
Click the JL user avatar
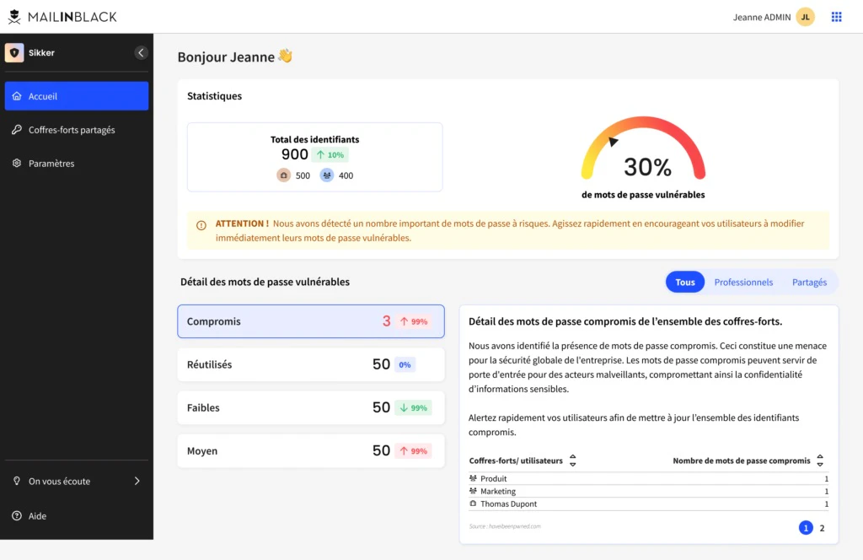805,17
